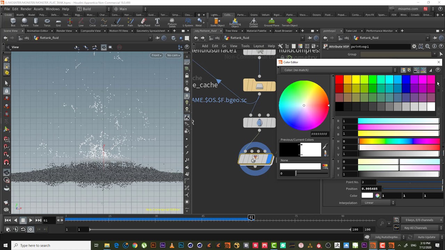Toggle audio speaker button in playbar
This screenshot has width=445, height=250.
[15, 229]
